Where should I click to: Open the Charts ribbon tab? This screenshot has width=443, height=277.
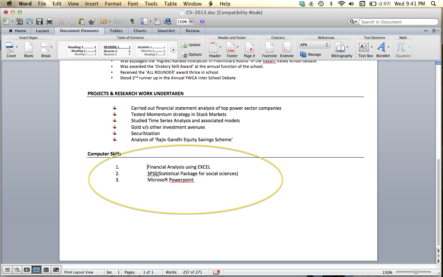tap(140, 31)
